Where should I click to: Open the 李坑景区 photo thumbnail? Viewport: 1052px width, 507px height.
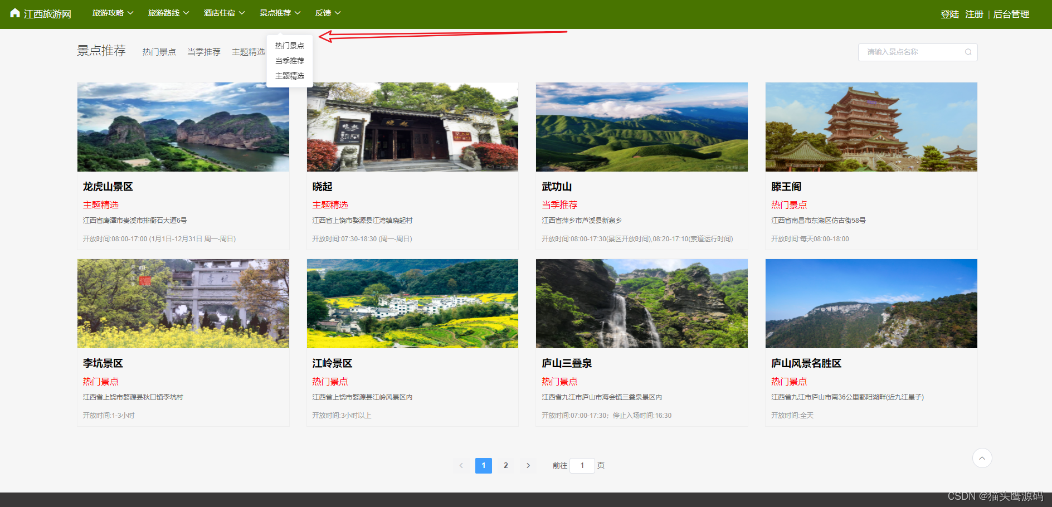[183, 304]
